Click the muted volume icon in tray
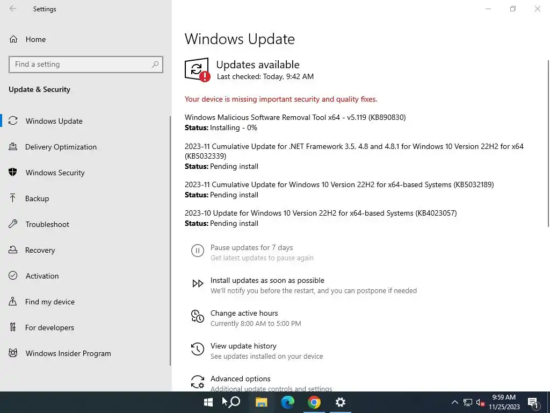The width and height of the screenshot is (550, 413). (481, 402)
